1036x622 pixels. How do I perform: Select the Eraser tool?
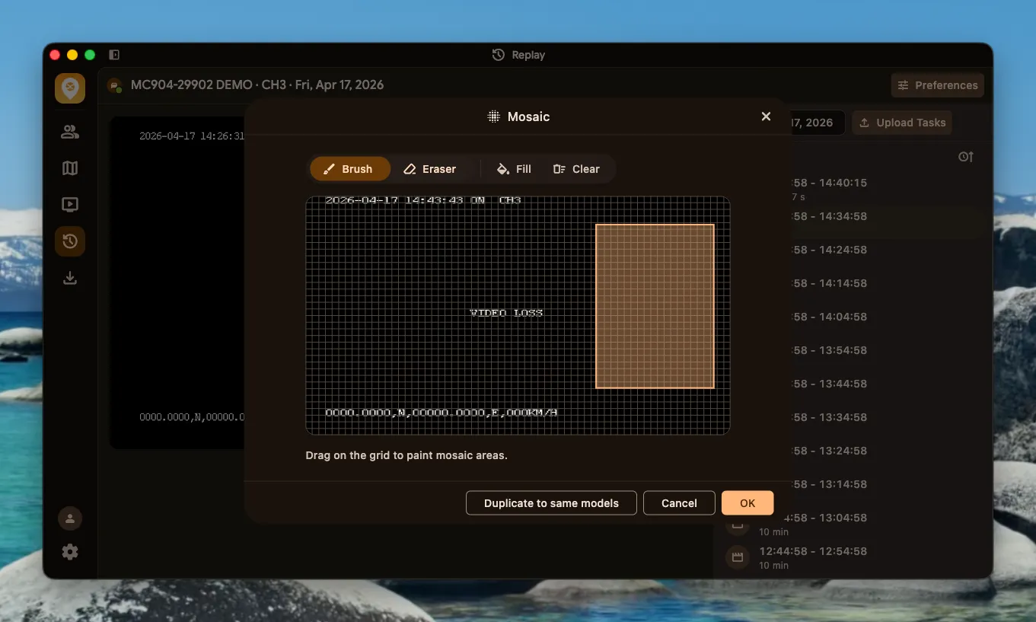point(430,169)
